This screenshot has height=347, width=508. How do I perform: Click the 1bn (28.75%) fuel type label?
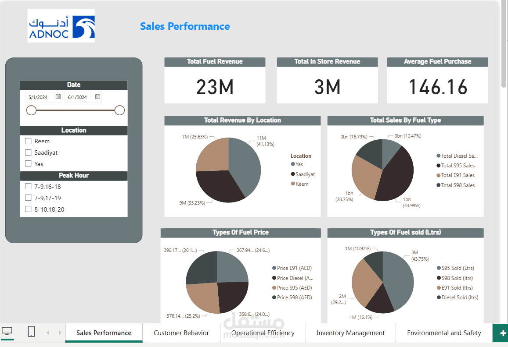click(x=344, y=196)
